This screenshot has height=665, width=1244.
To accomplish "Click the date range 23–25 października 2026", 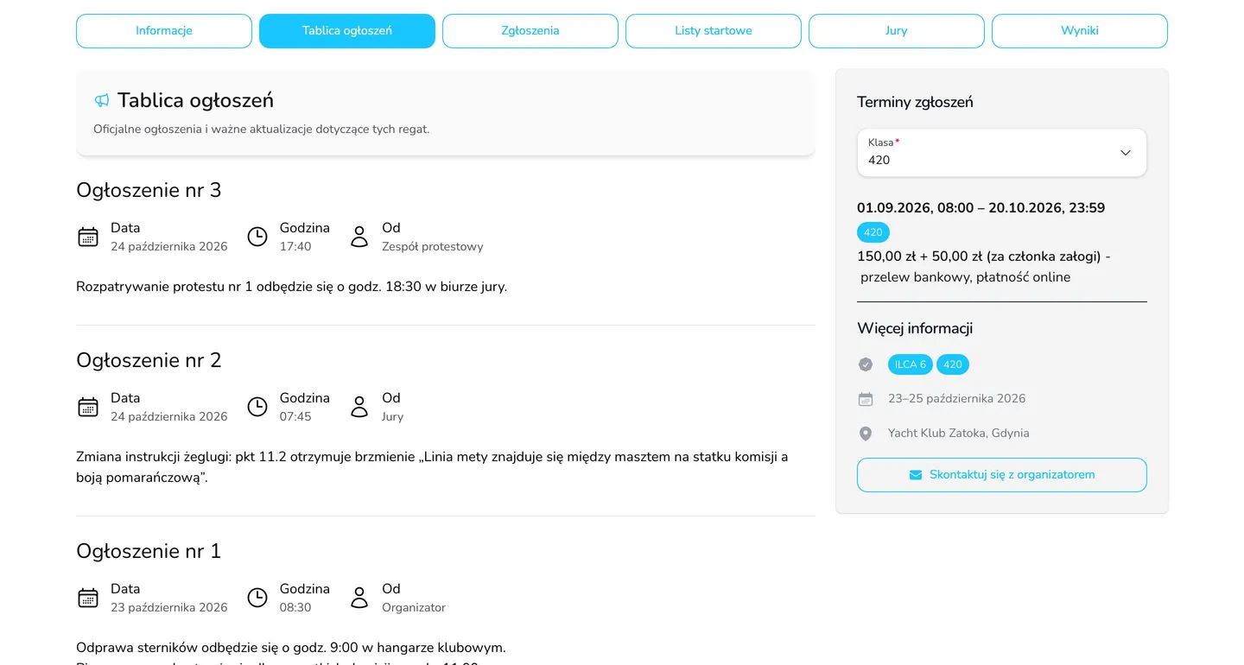I will point(957,399).
